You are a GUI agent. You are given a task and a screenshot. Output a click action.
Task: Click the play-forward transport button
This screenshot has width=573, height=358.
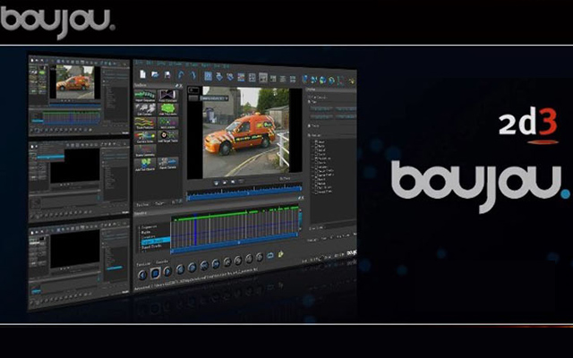coord(167,271)
